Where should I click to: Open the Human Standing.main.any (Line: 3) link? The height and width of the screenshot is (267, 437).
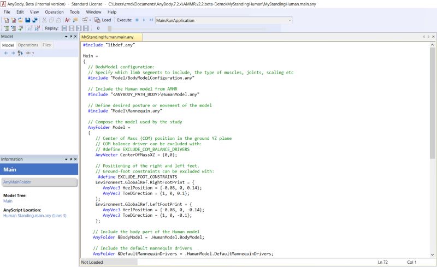click(x=35, y=216)
